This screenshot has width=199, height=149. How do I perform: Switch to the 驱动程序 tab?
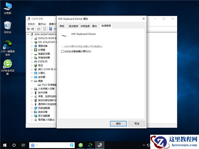[x=73, y=26]
